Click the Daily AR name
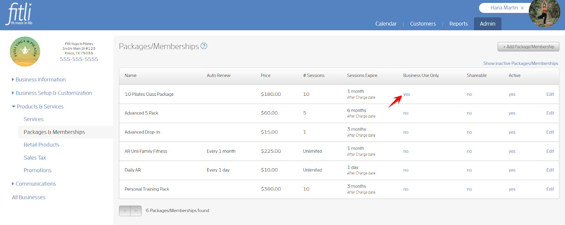565x225 pixels. pyautogui.click(x=133, y=170)
